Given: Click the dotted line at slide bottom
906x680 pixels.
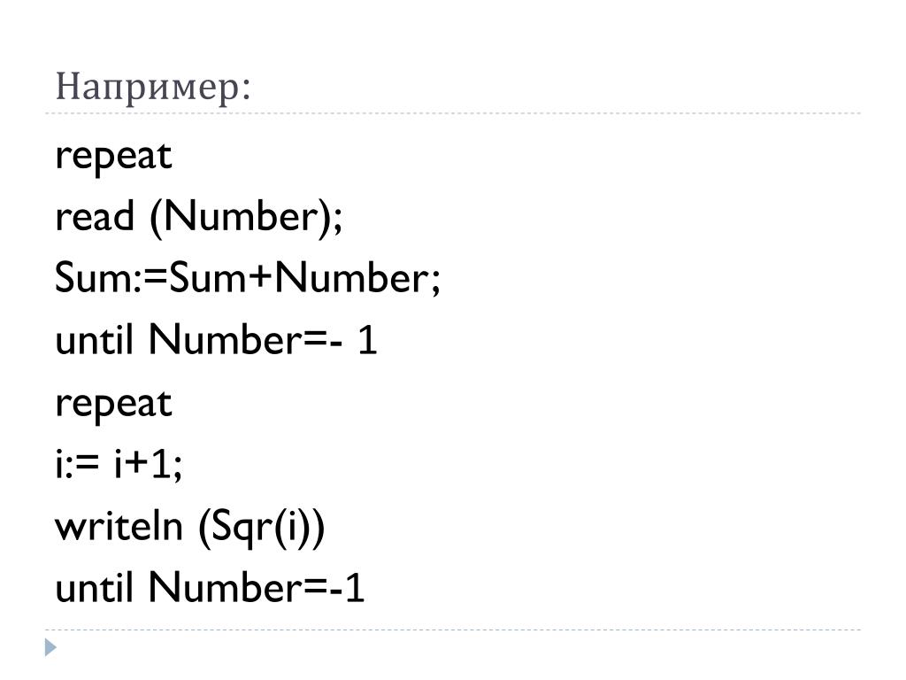Looking at the screenshot, I should pyautogui.click(x=453, y=630).
